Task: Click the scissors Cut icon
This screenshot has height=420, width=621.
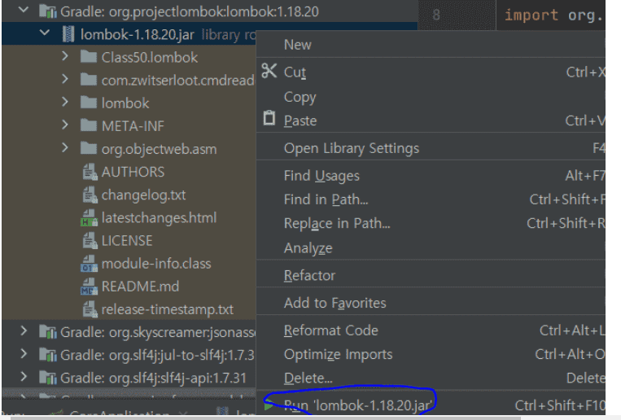Action: click(x=269, y=72)
